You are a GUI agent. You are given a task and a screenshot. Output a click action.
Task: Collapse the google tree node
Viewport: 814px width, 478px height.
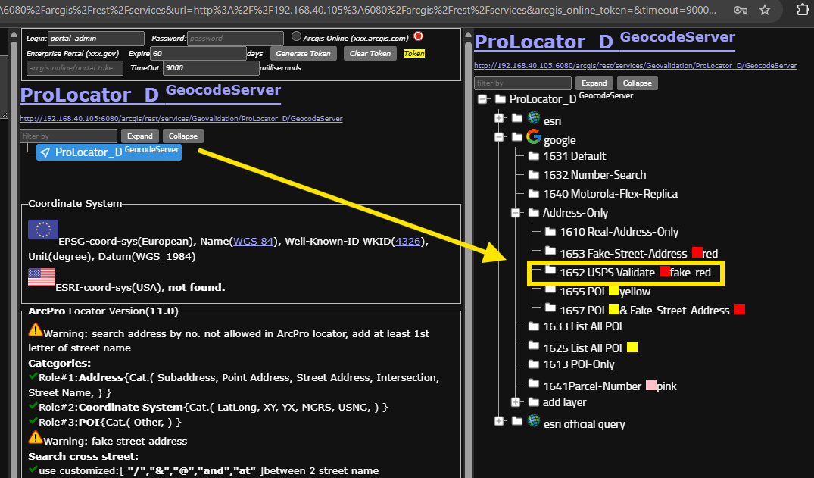pyautogui.click(x=498, y=137)
